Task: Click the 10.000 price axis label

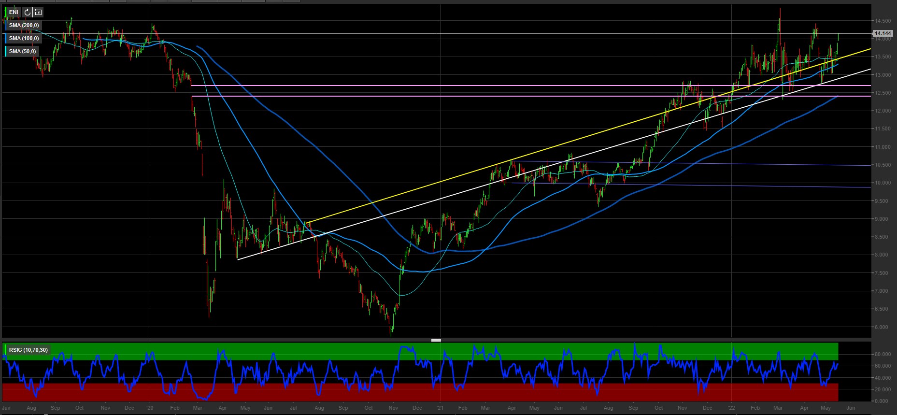Action: (x=883, y=183)
